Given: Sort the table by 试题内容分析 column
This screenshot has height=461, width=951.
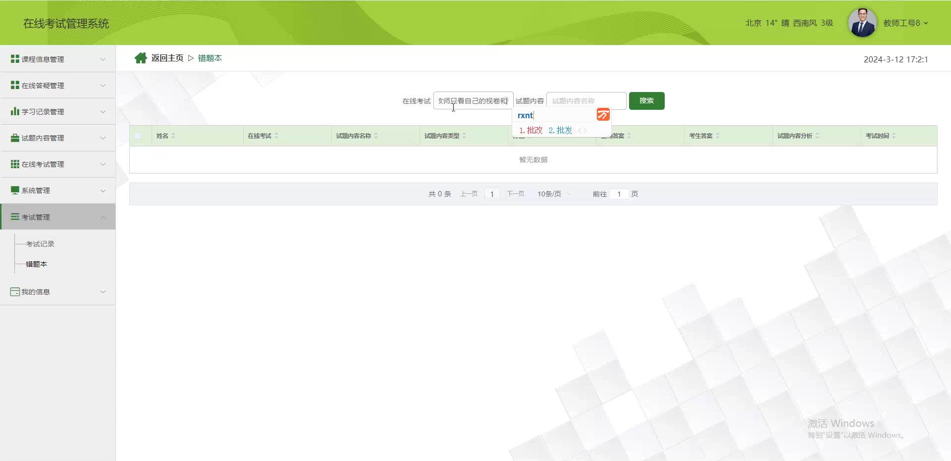Looking at the screenshot, I should click(817, 136).
